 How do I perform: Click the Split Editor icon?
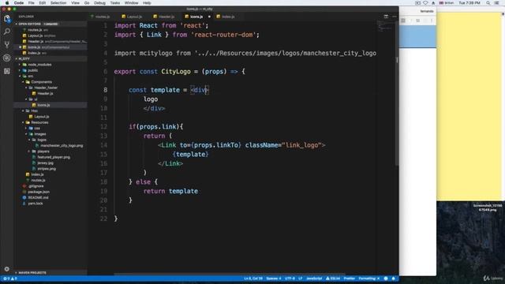[x=386, y=17]
